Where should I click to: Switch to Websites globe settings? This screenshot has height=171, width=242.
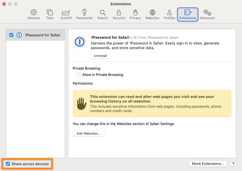(x=152, y=14)
